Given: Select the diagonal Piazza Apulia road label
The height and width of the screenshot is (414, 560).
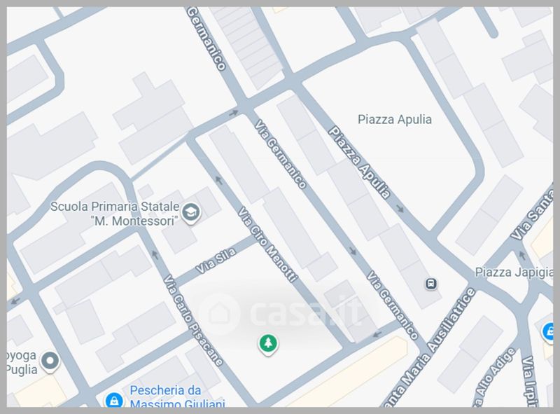Looking at the screenshot, I should (359, 163).
